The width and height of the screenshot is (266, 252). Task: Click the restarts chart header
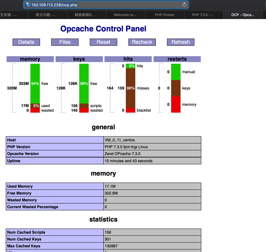(x=177, y=59)
